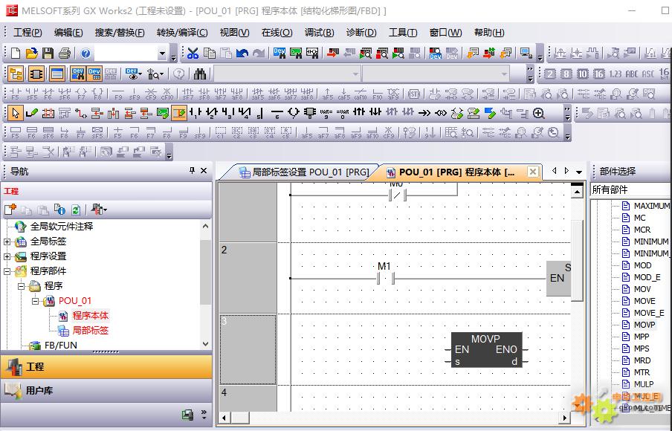Select the 工程 navigation pane button
Image resolution: width=672 pixels, height=431 pixels.
[x=106, y=367]
